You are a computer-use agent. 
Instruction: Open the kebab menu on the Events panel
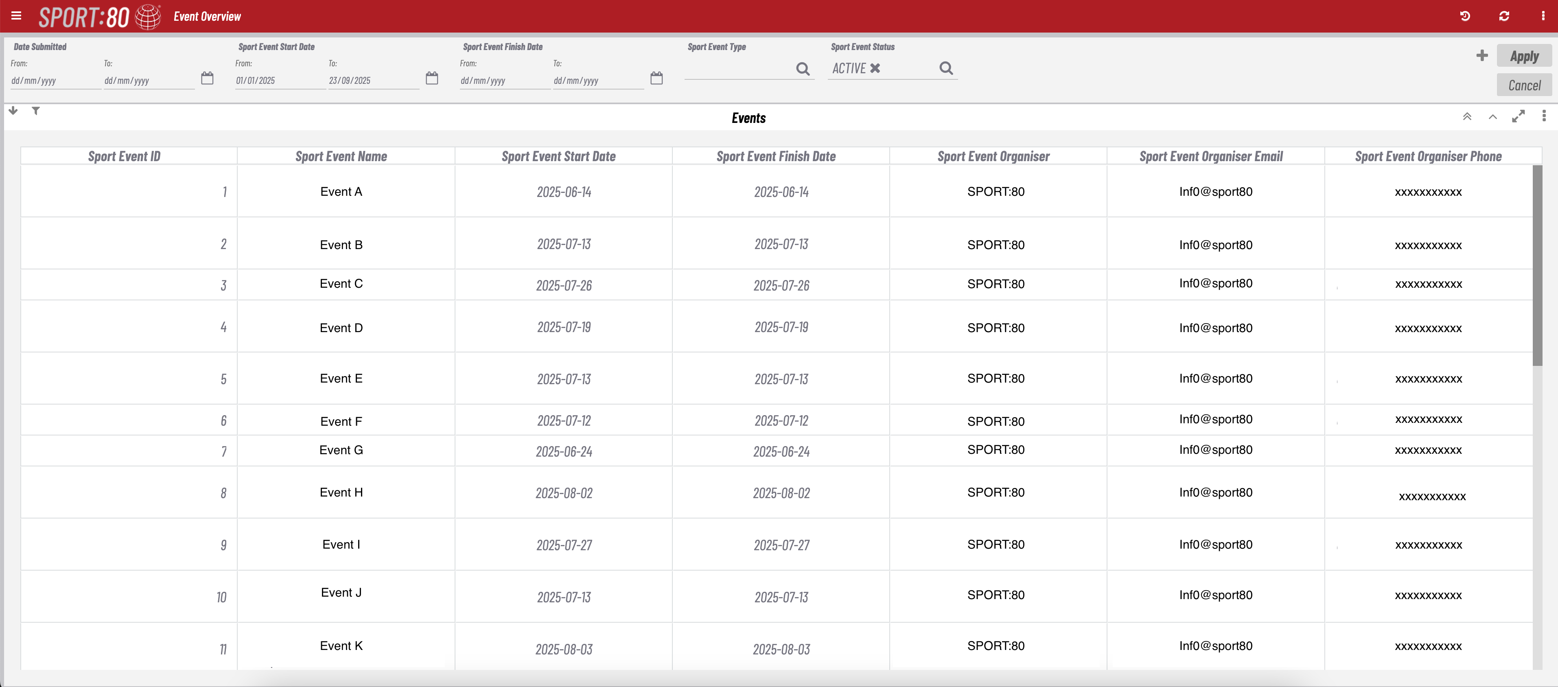[x=1545, y=116]
